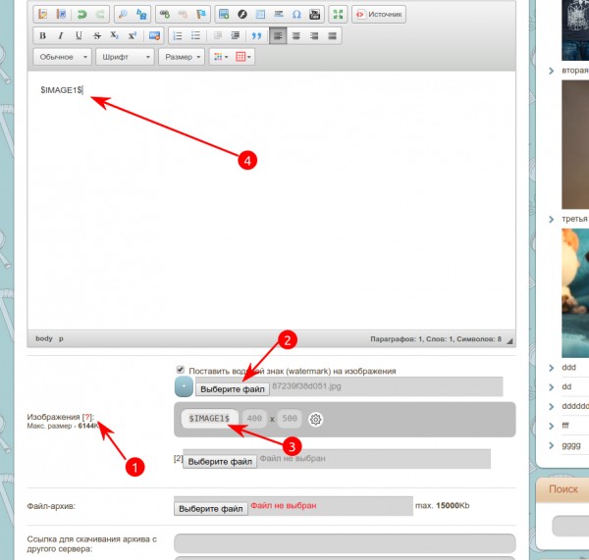Embed a YouTube video
This screenshot has width=589, height=560.
(x=315, y=15)
